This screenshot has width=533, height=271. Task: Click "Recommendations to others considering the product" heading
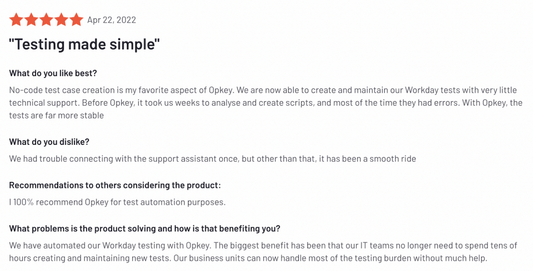115,185
